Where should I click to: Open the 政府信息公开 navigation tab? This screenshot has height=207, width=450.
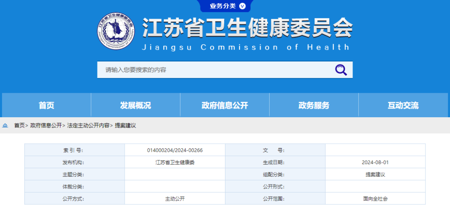coord(225,105)
